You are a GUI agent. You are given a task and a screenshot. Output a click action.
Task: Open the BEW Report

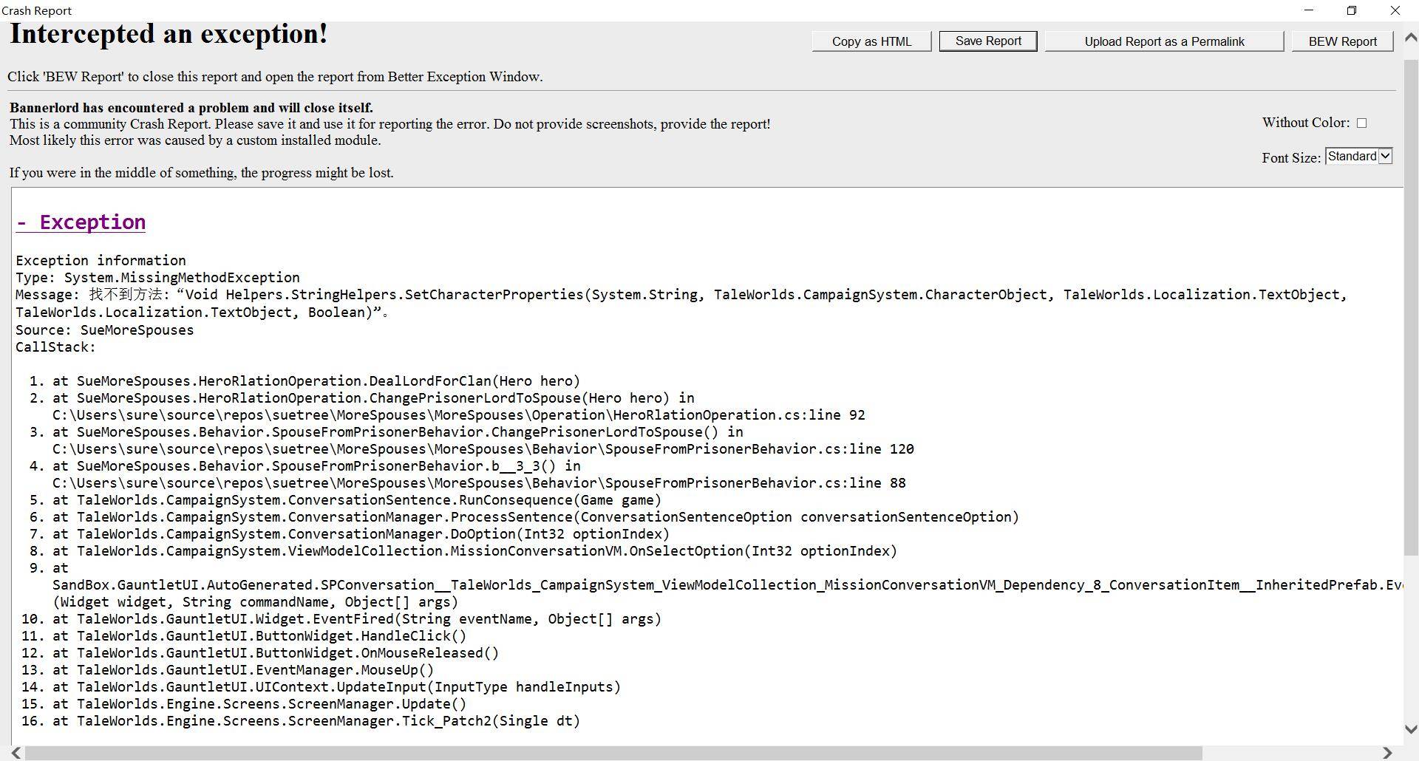(x=1342, y=41)
